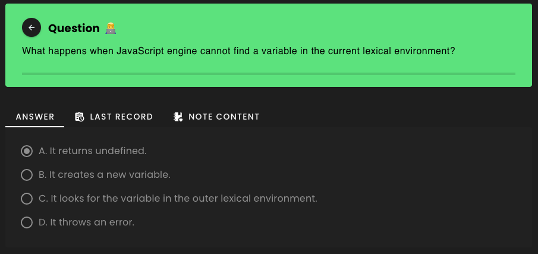
Task: Switch to the ANSWER tab
Action: coord(35,117)
